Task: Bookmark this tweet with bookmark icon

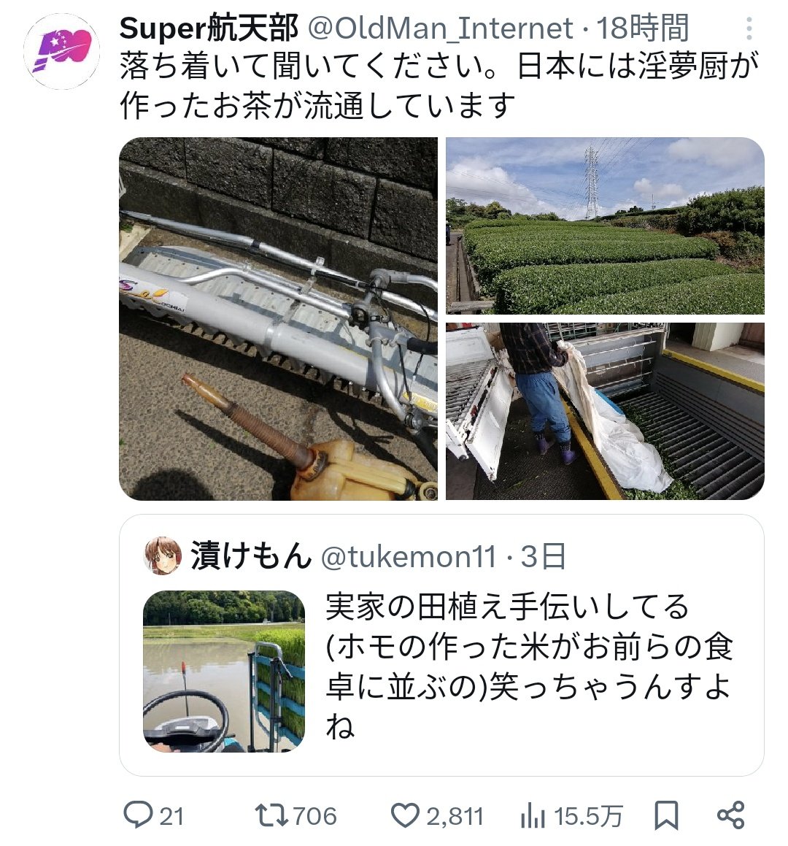Action: pos(666,815)
